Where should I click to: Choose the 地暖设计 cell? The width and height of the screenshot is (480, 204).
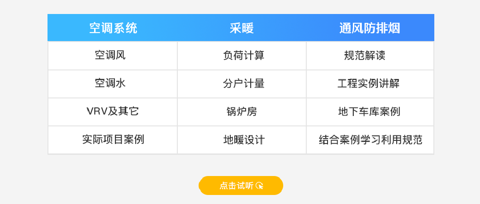point(242,140)
